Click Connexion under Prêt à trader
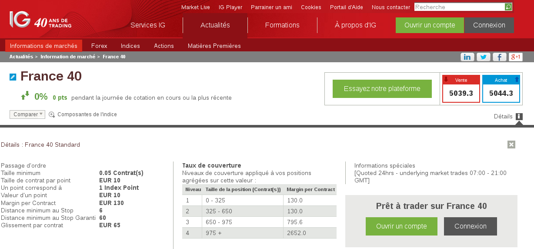The width and height of the screenshot is (534, 249). click(x=471, y=226)
